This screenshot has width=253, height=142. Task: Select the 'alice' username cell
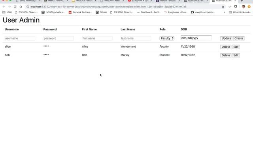(8, 47)
